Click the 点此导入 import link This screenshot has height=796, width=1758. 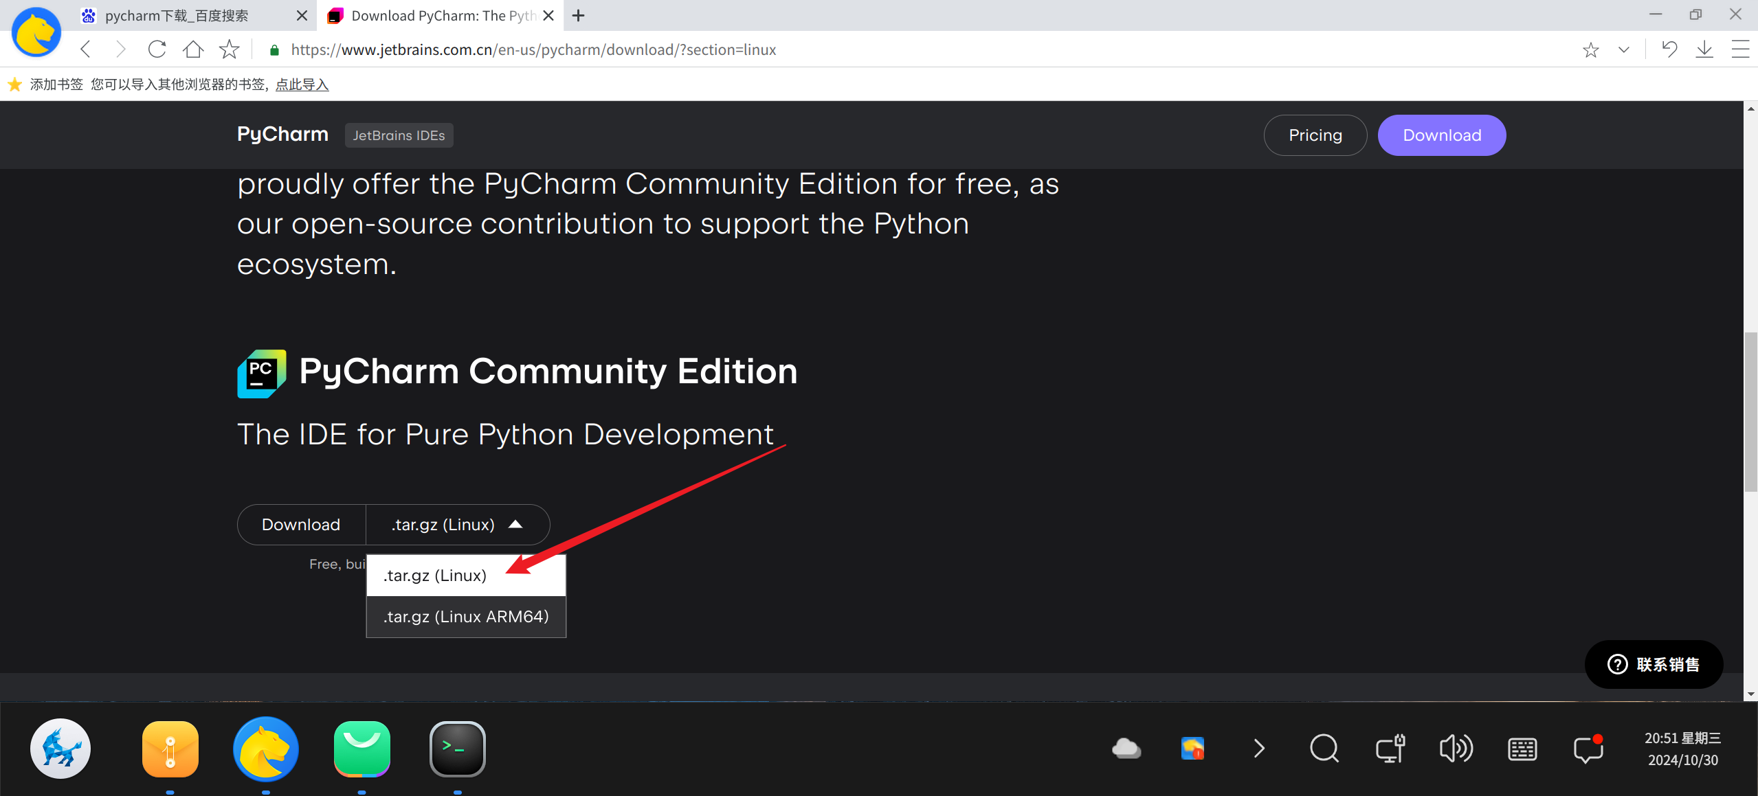point(302,84)
